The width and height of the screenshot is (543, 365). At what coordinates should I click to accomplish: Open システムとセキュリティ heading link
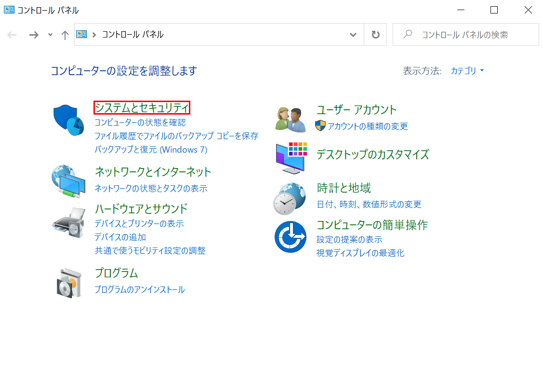[x=142, y=107]
